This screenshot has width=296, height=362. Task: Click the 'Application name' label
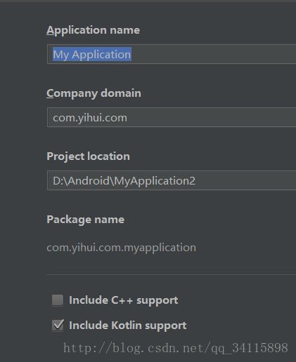click(93, 30)
